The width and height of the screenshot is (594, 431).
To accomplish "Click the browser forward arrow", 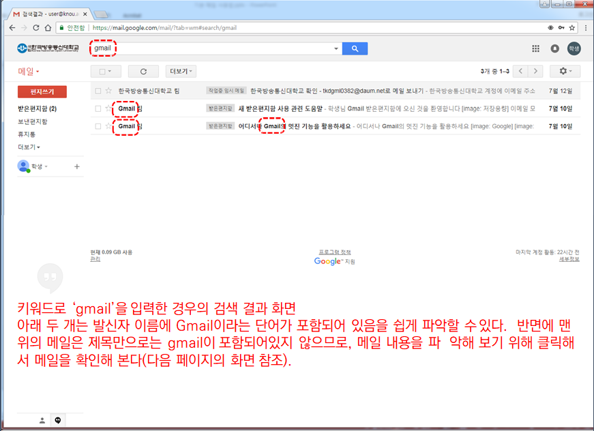I will 25,28.
